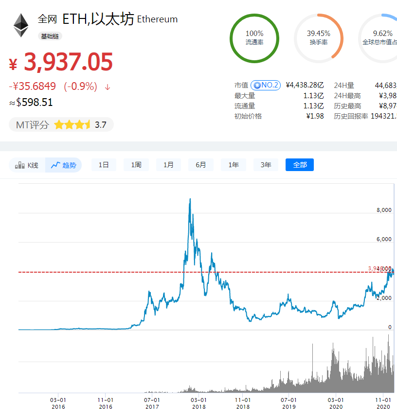Click the 03-01 2018 date axis label

[x=199, y=403]
